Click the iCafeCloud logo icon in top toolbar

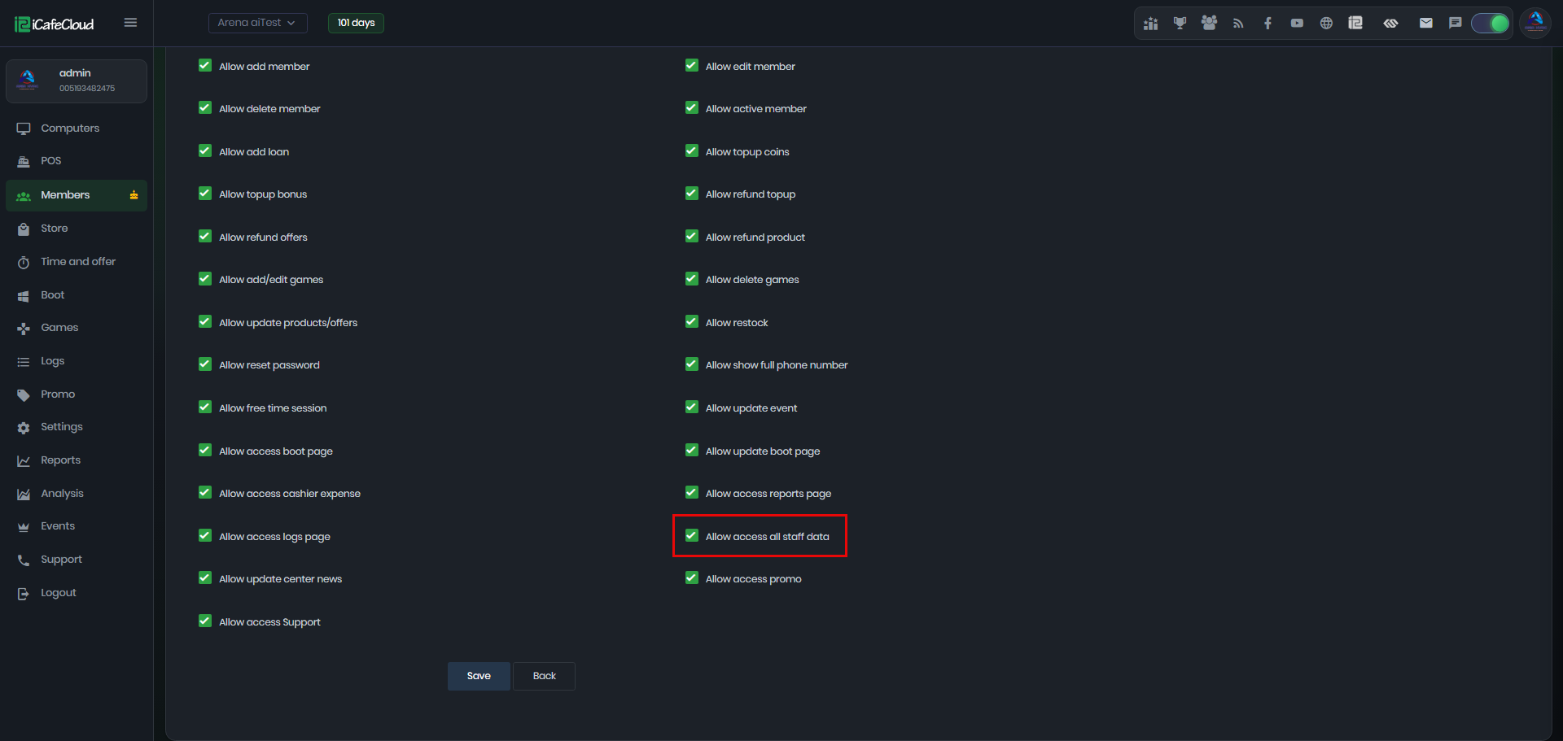(x=1355, y=24)
